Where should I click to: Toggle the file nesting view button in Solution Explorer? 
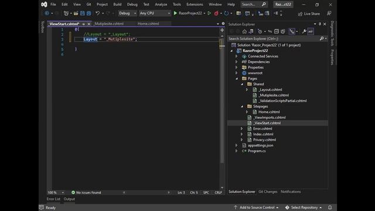click(292, 31)
